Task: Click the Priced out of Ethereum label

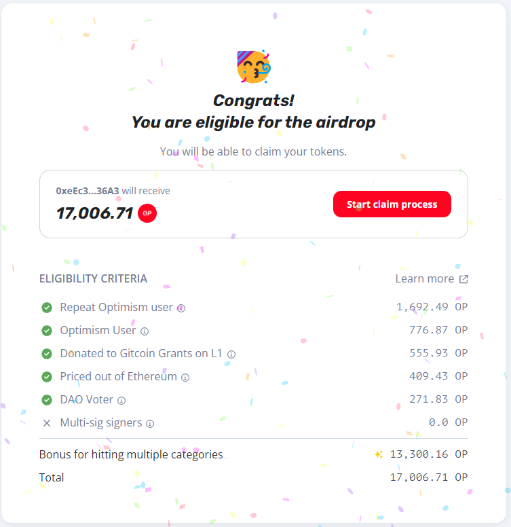Action: click(x=119, y=376)
